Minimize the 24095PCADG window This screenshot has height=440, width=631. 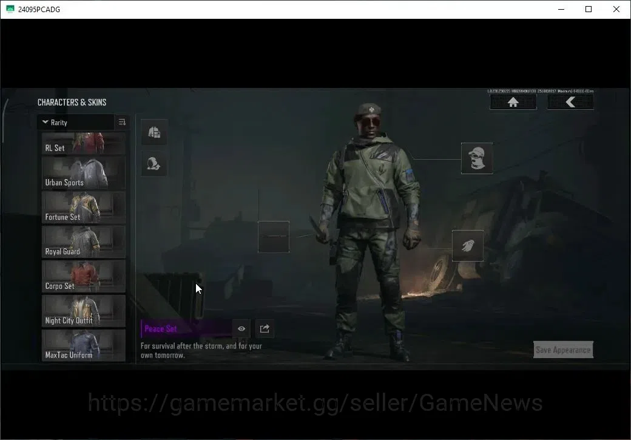pyautogui.click(x=561, y=9)
